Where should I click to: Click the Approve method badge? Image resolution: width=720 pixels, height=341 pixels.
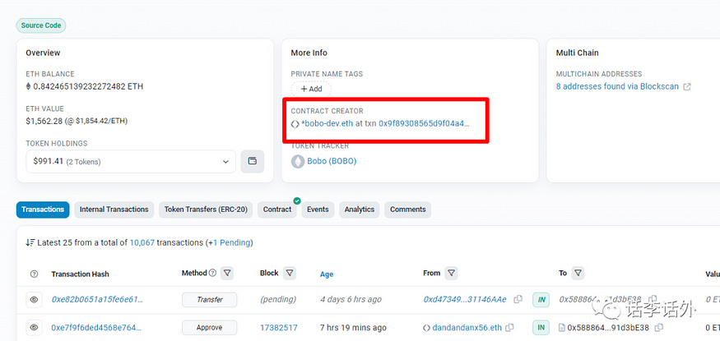point(209,328)
